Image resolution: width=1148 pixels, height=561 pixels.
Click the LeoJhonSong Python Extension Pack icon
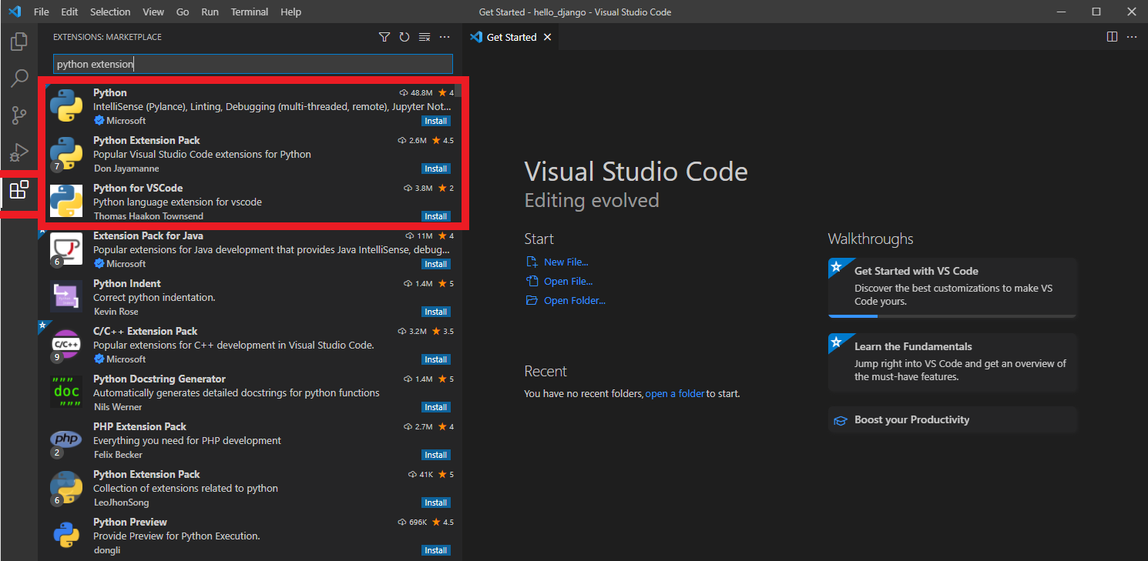tap(66, 488)
